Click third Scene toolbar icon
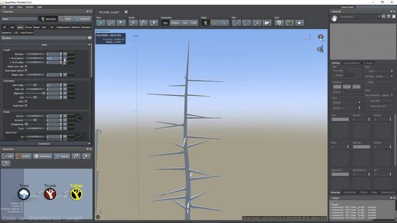 (153, 23)
